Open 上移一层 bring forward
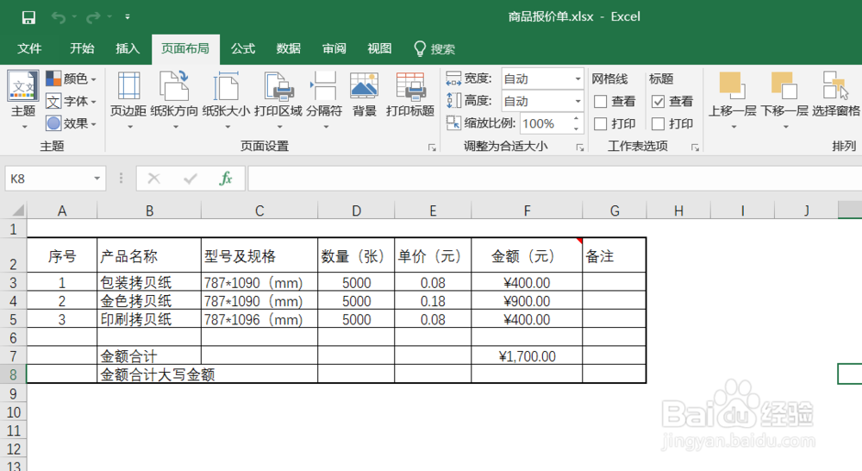Image resolution: width=862 pixels, height=471 pixels. [732, 100]
